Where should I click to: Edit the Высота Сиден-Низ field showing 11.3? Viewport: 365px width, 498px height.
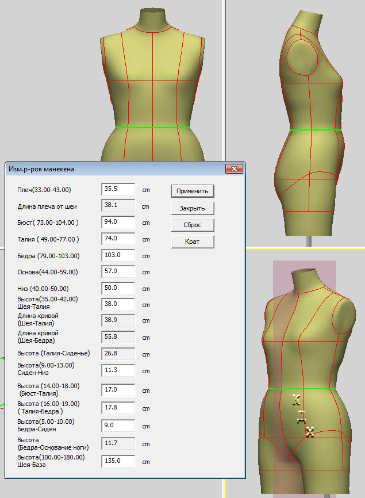pos(118,370)
